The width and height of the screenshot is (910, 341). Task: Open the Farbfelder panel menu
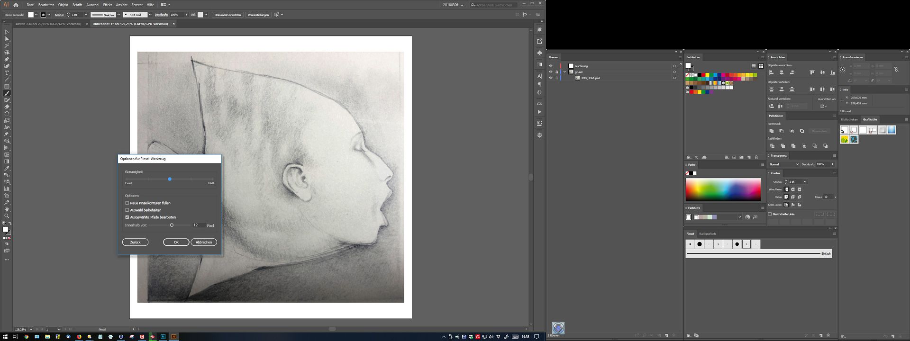pos(763,57)
